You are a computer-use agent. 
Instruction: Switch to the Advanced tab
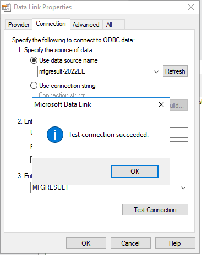point(86,25)
